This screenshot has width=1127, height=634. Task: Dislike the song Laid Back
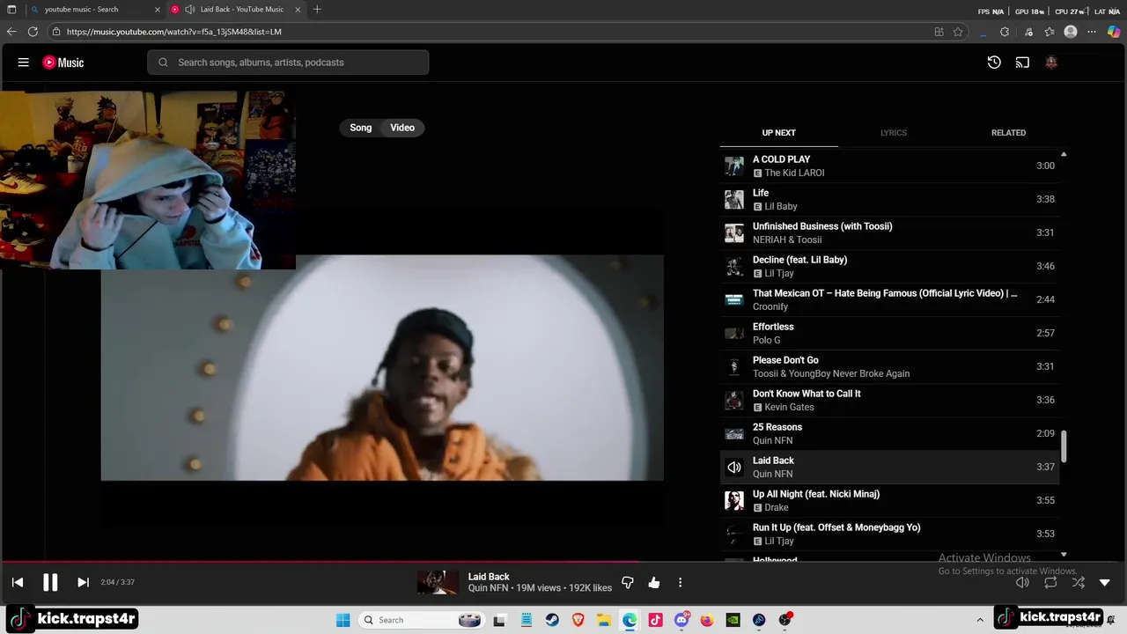(628, 582)
